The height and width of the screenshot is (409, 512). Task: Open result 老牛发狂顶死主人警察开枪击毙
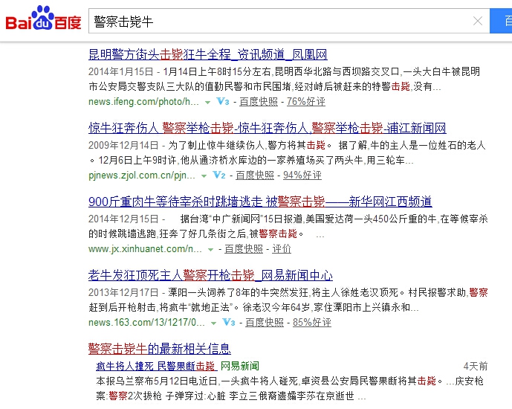point(210,275)
